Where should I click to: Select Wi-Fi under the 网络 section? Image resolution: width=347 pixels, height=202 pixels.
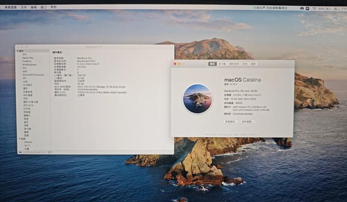(27, 145)
